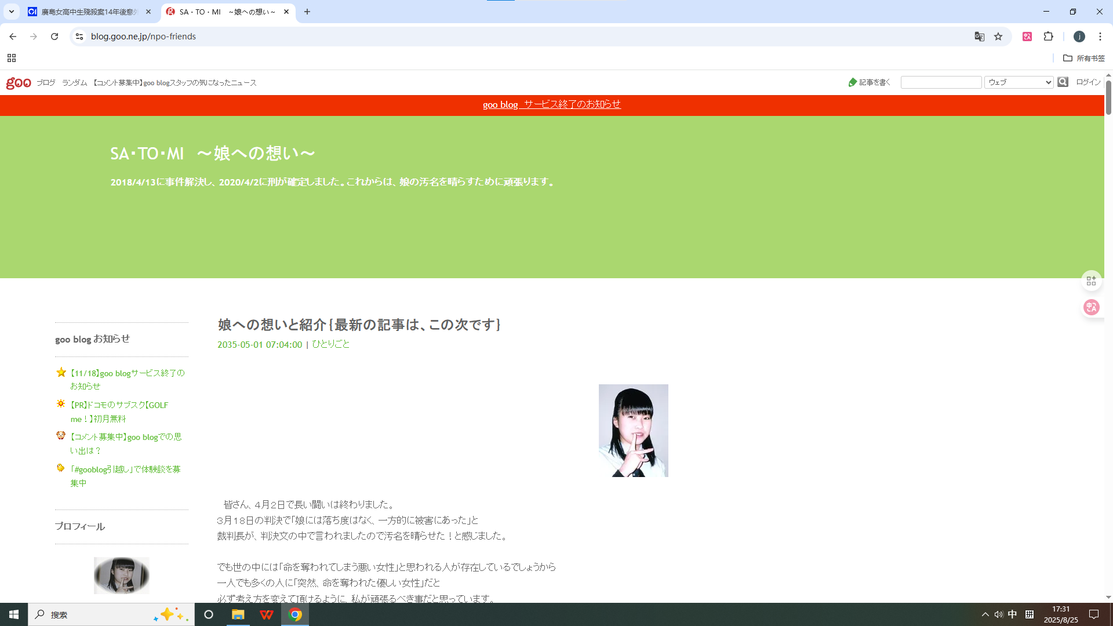Click the 記事を書く link
The height and width of the screenshot is (626, 1113).
pyautogui.click(x=870, y=82)
